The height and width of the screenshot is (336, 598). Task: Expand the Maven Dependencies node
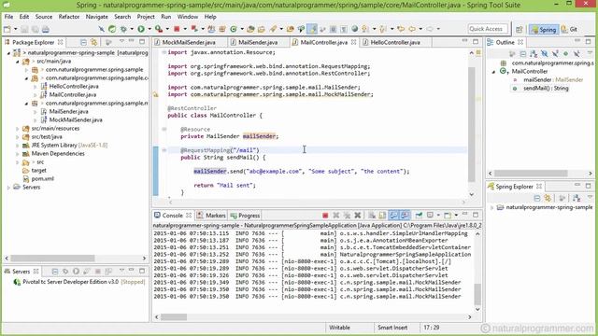point(18,154)
